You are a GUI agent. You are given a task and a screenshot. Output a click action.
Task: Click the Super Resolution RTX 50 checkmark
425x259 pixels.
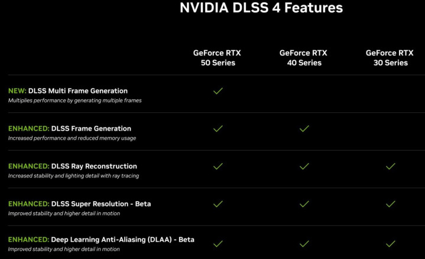218,204
